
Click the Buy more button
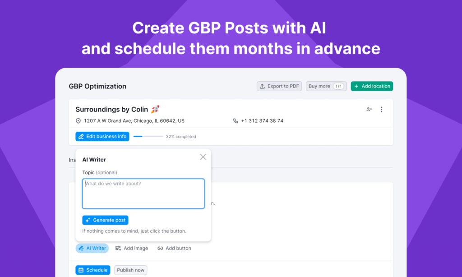[x=326, y=86]
